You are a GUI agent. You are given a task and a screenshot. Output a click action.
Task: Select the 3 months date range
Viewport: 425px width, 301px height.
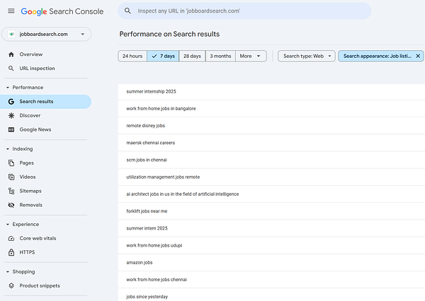pos(220,56)
